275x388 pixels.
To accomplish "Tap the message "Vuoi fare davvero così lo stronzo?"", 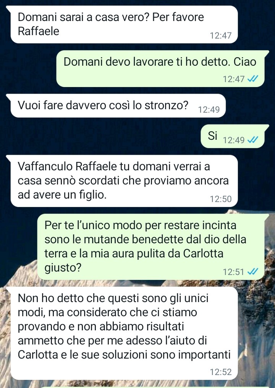I will 118,106.
